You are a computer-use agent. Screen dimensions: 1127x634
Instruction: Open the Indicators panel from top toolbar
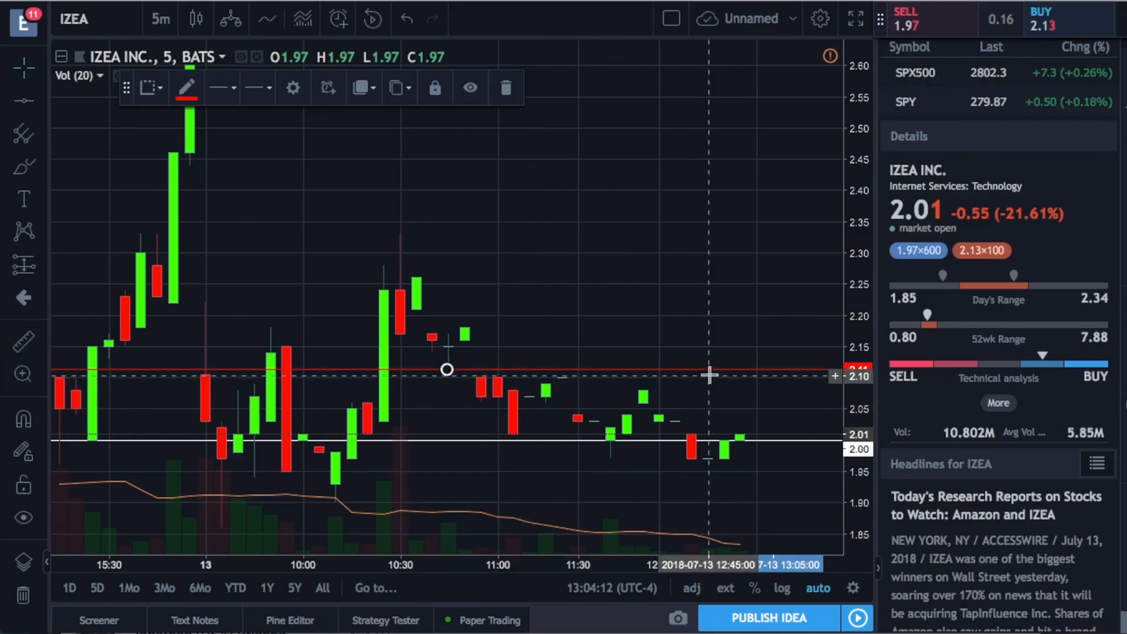tap(303, 19)
